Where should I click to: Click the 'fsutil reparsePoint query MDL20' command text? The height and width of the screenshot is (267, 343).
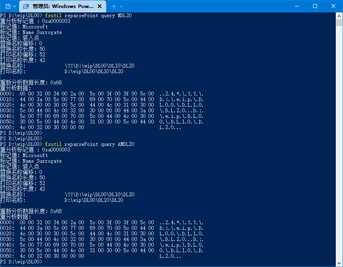(88, 16)
